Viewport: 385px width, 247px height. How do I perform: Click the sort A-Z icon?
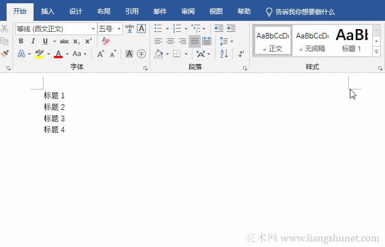(224, 54)
